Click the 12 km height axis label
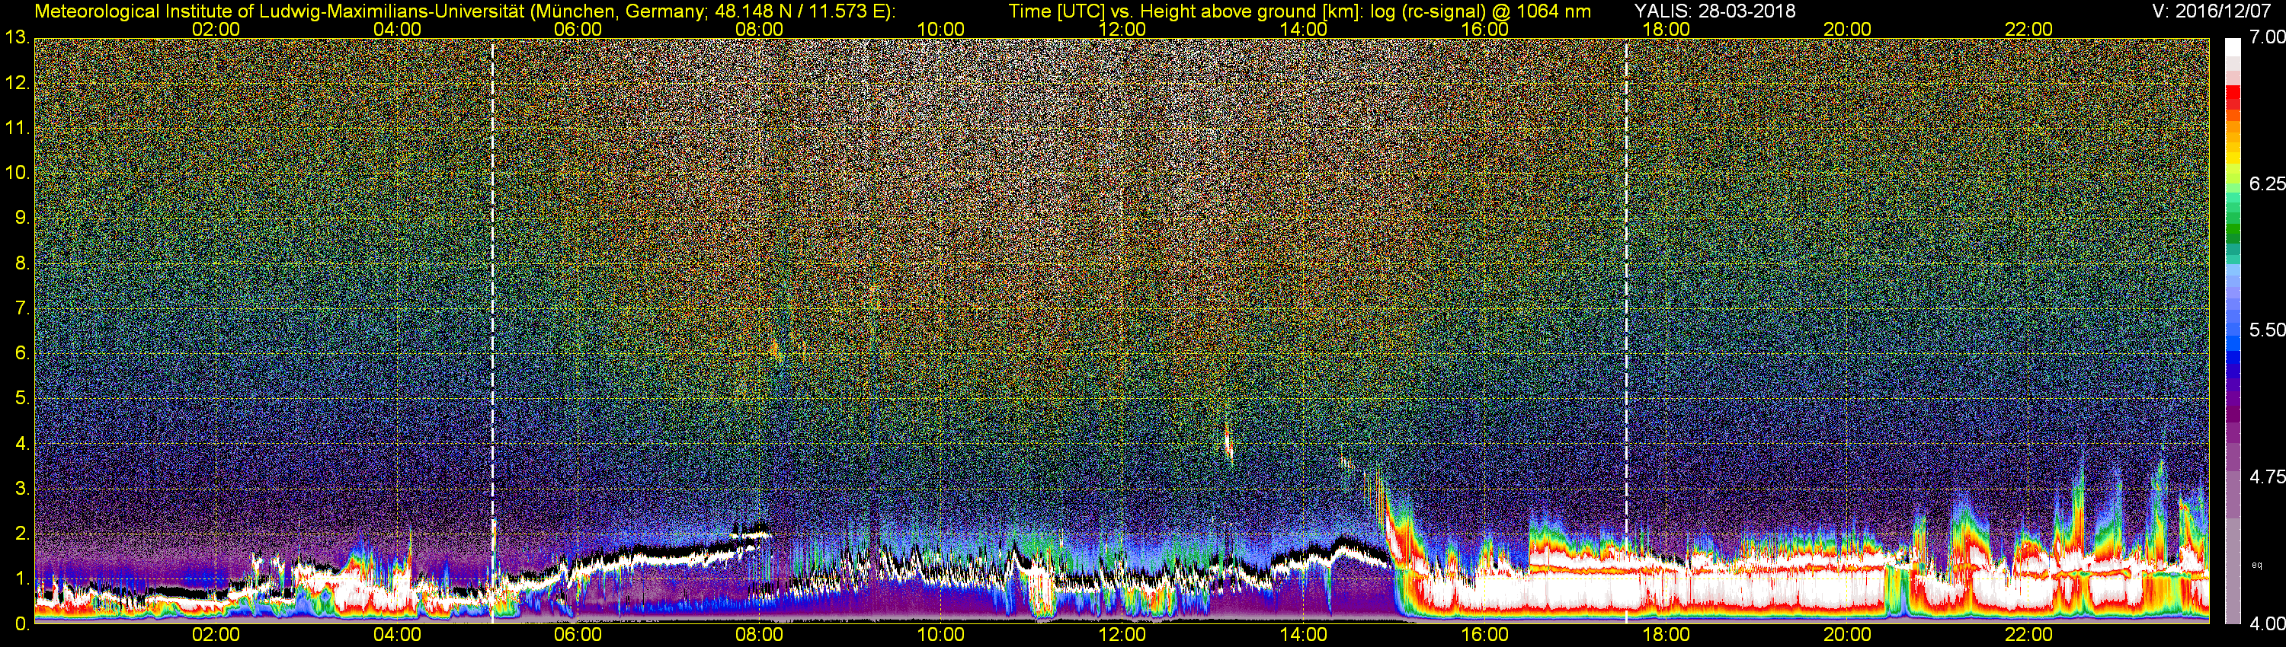This screenshot has width=2286, height=647. [x=17, y=83]
